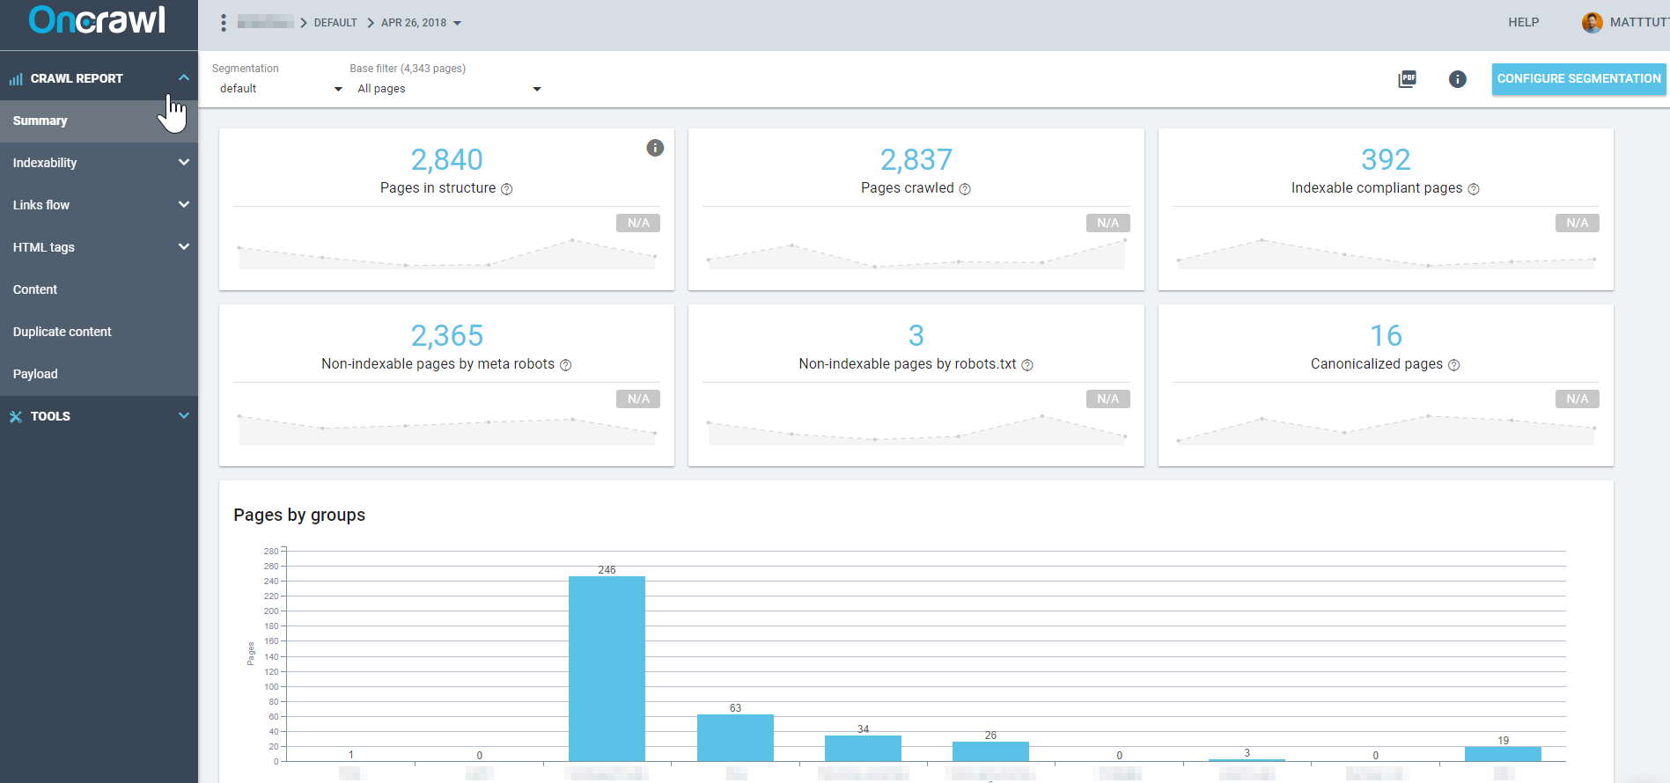Collapse the Crawl Report section
The width and height of the screenshot is (1670, 783).
click(x=183, y=78)
